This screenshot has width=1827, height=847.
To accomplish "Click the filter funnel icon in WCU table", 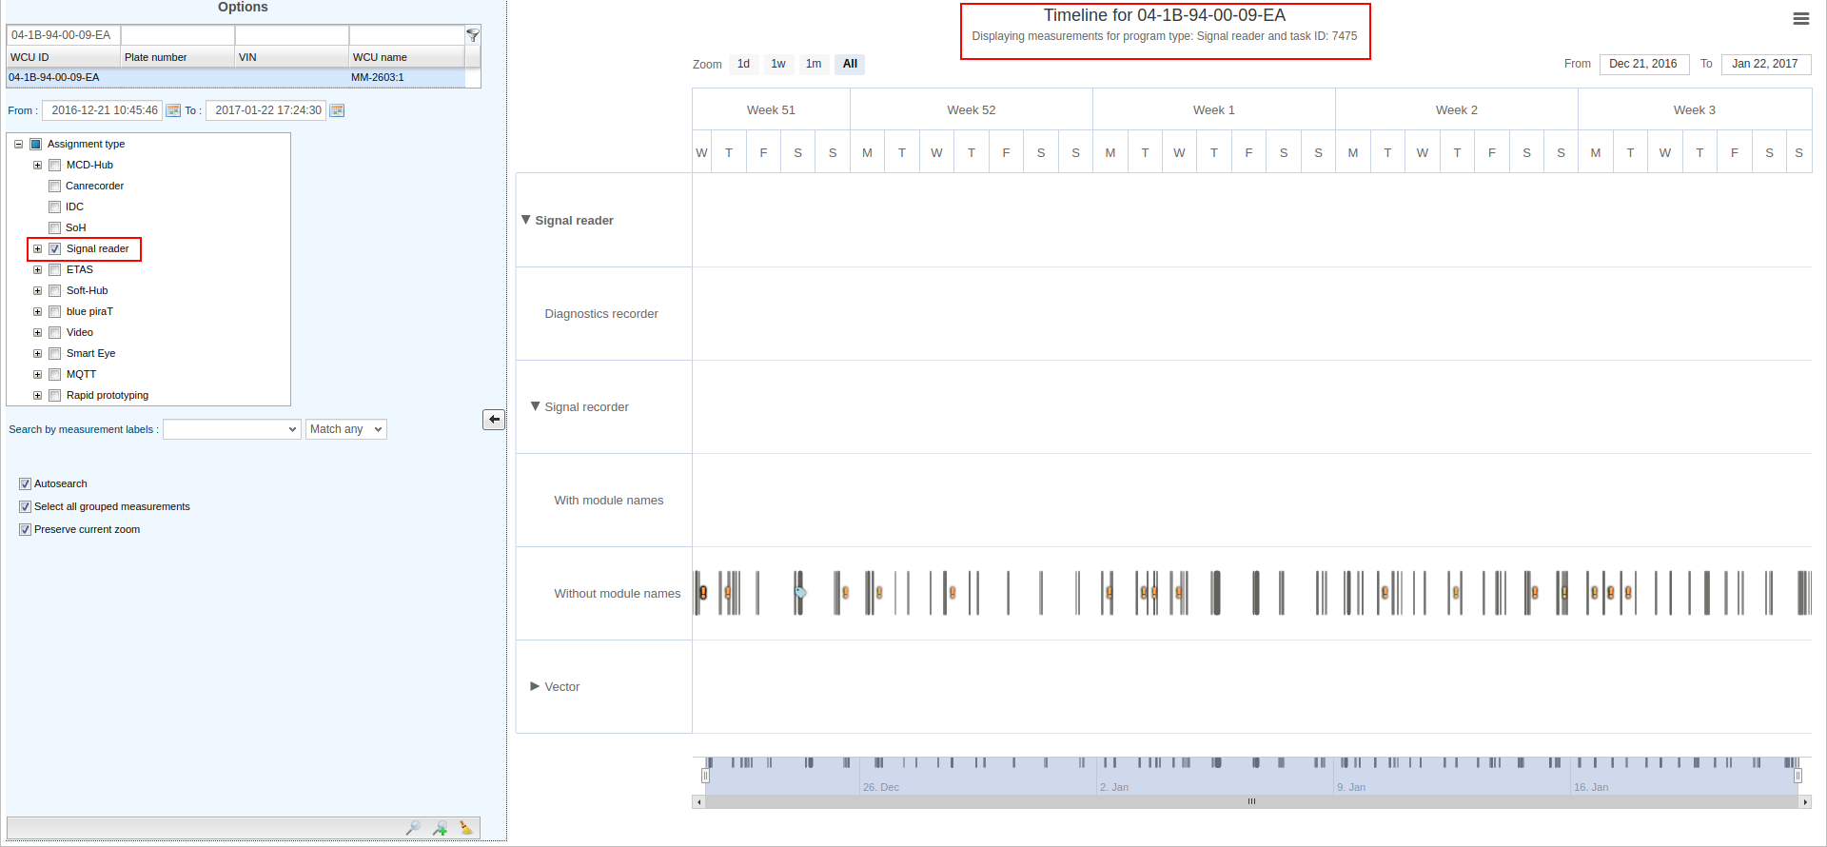I will 472,35.
